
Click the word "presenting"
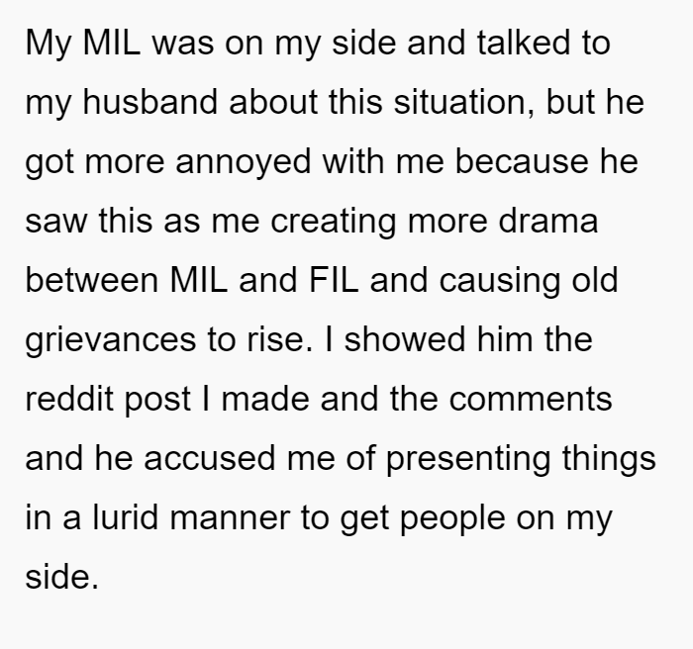468,459
